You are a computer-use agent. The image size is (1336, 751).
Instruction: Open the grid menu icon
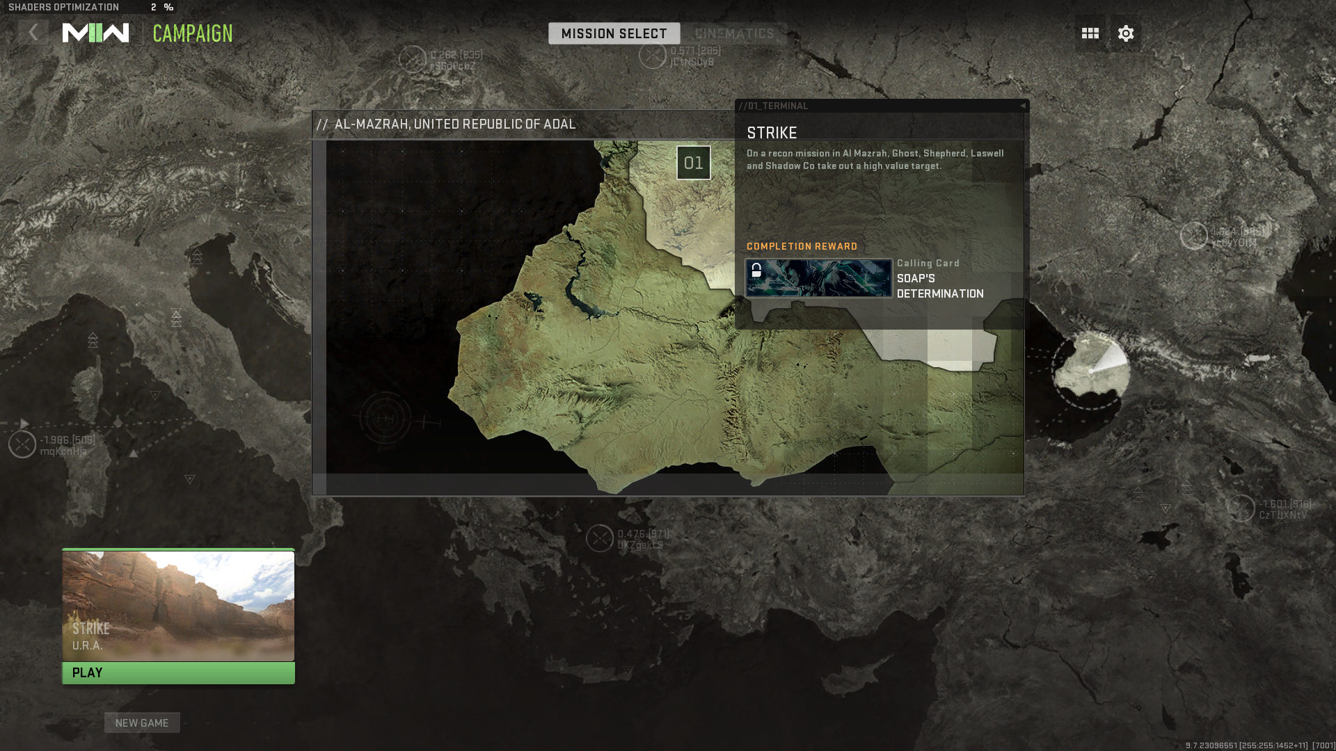pyautogui.click(x=1090, y=33)
